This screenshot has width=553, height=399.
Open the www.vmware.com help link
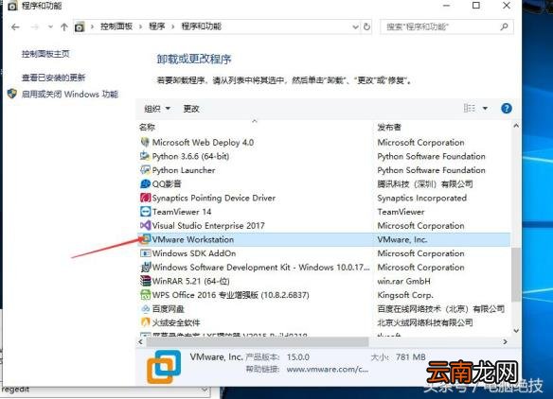(x=328, y=370)
